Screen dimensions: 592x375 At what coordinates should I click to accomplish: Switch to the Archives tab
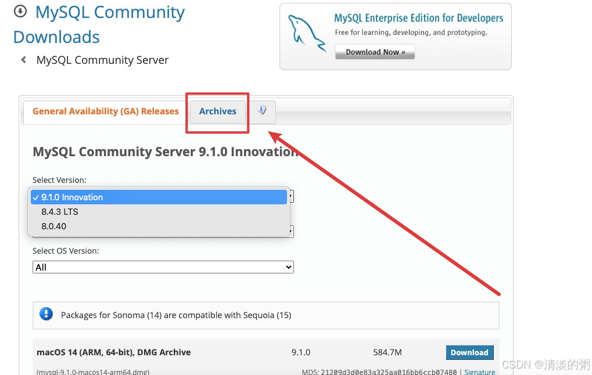[217, 111]
